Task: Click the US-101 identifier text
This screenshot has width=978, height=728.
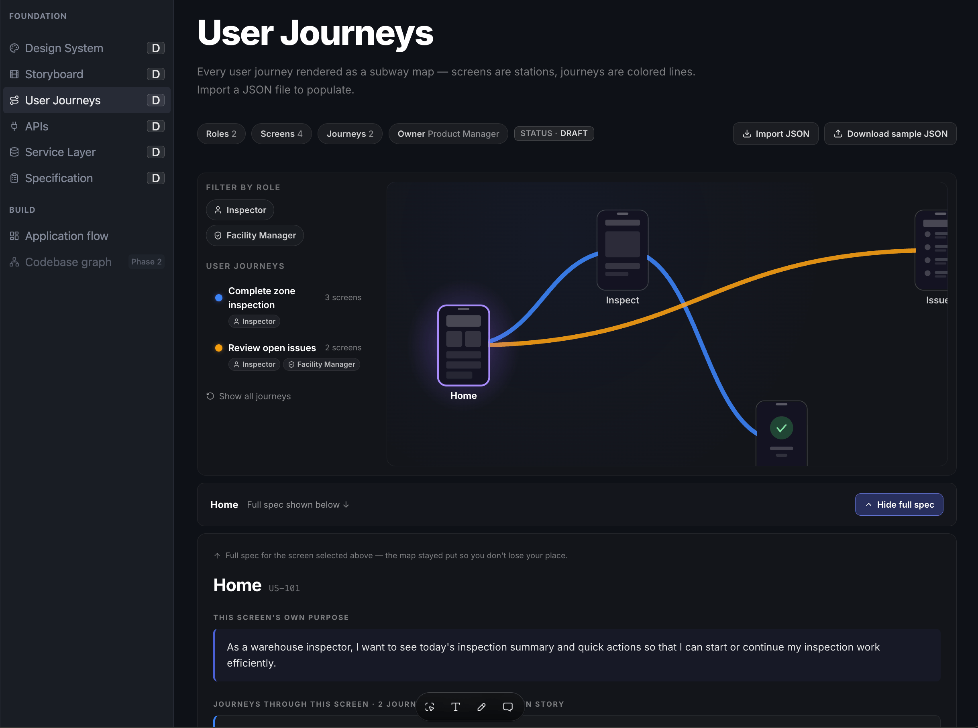Action: coord(284,588)
